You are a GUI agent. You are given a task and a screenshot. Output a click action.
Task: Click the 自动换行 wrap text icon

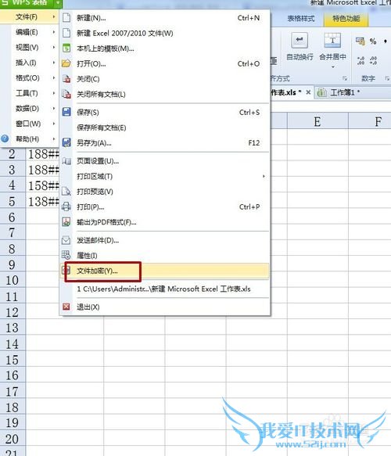pyautogui.click(x=300, y=40)
